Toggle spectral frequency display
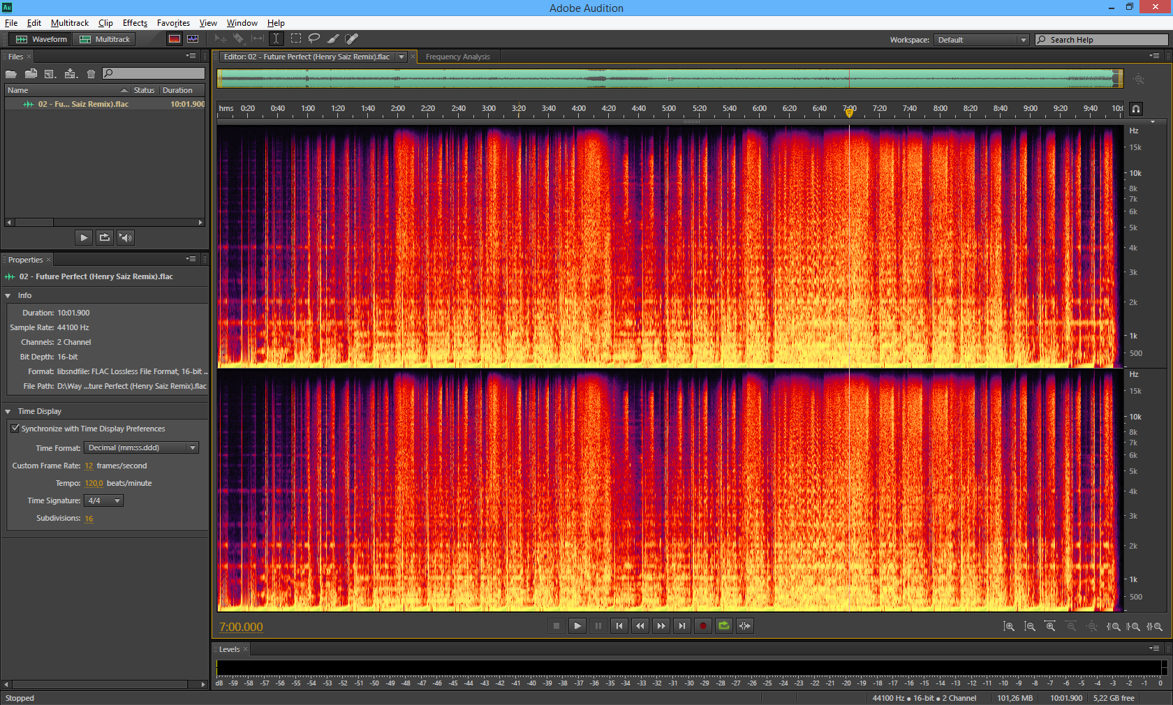The width and height of the screenshot is (1173, 705). (175, 39)
